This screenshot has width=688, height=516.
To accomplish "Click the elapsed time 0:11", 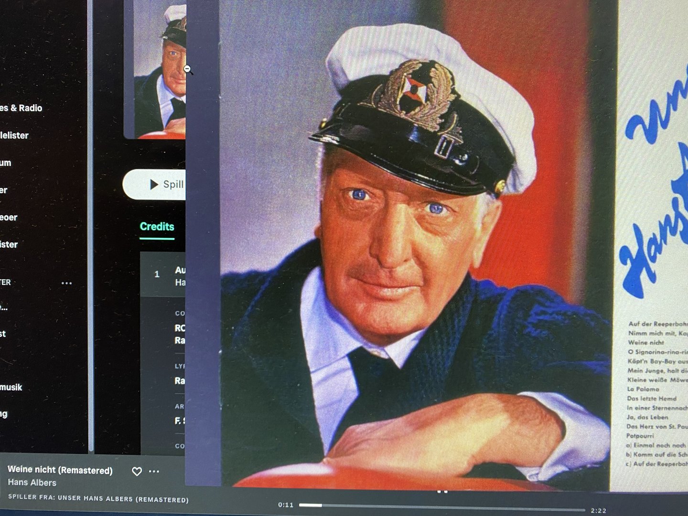I will [x=286, y=505].
